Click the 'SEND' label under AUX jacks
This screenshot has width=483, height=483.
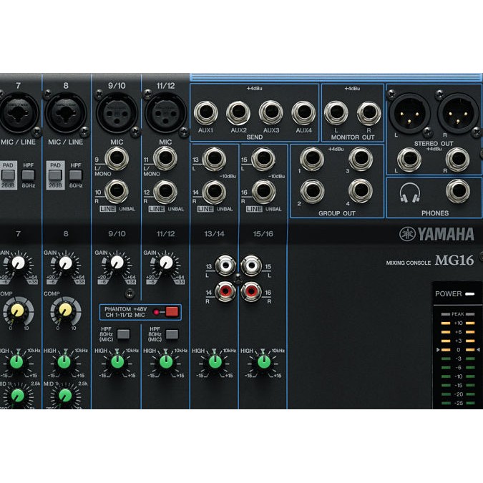point(255,137)
